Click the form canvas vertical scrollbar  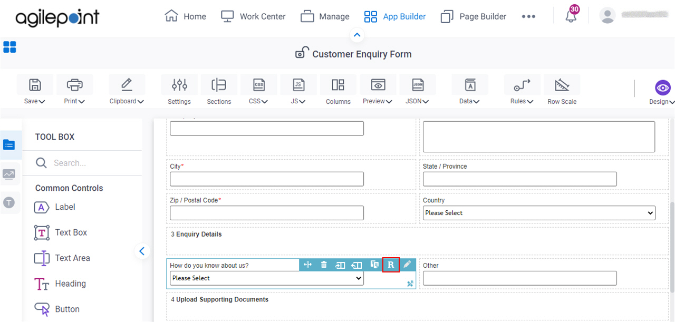(x=672, y=246)
